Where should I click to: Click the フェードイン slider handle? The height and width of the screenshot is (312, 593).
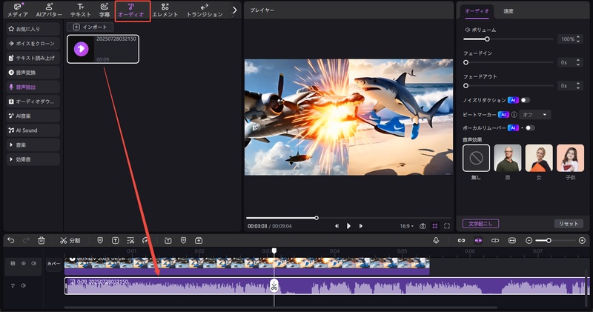(x=466, y=62)
